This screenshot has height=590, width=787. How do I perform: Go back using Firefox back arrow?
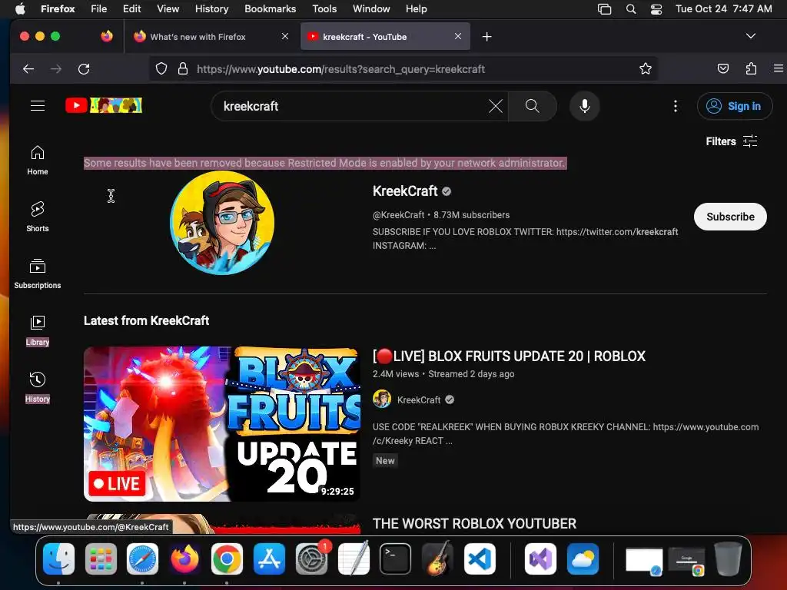click(28, 69)
